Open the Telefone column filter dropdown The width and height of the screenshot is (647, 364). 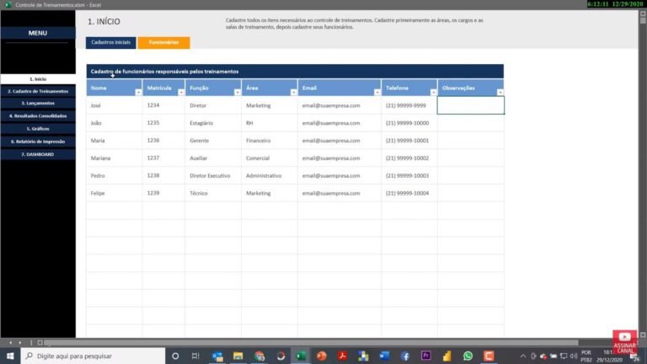[x=433, y=93]
